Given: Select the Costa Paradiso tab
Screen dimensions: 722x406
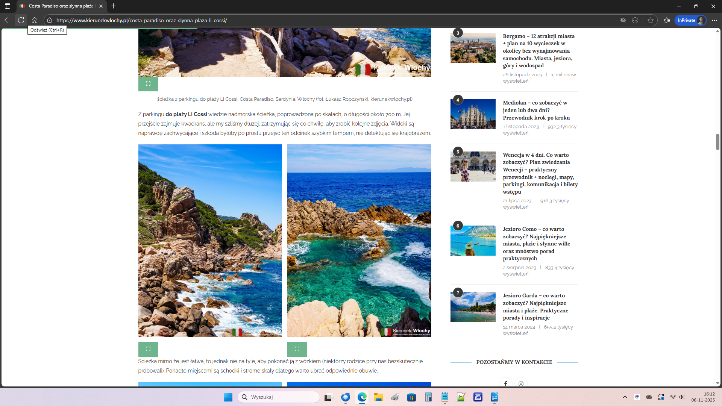Looking at the screenshot, I should 60,6.
